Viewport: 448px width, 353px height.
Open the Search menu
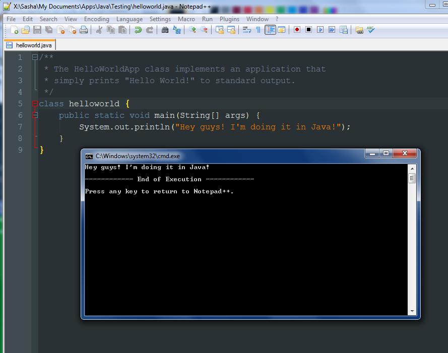point(48,19)
